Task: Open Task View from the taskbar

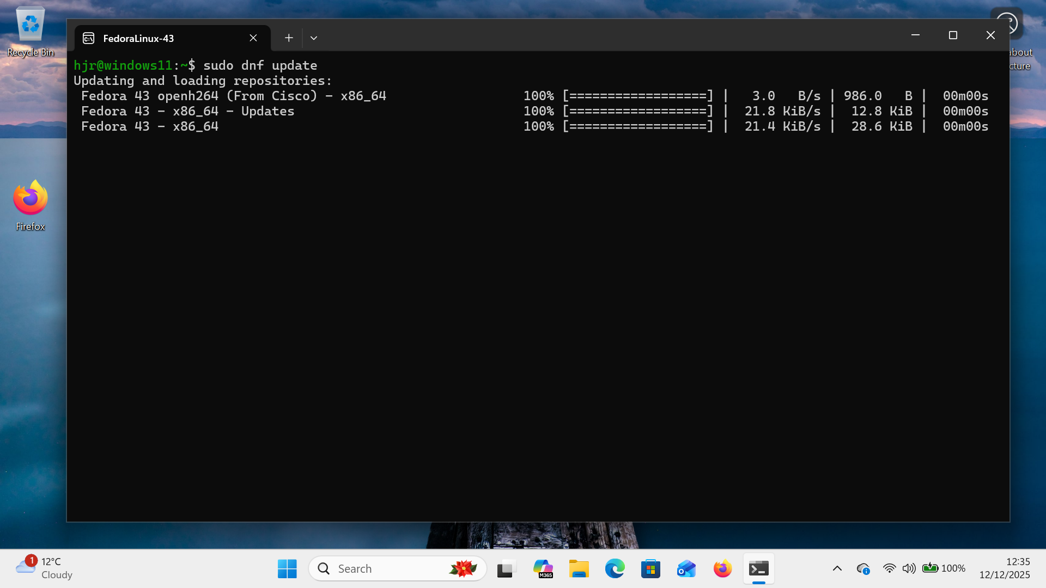Action: (506, 569)
